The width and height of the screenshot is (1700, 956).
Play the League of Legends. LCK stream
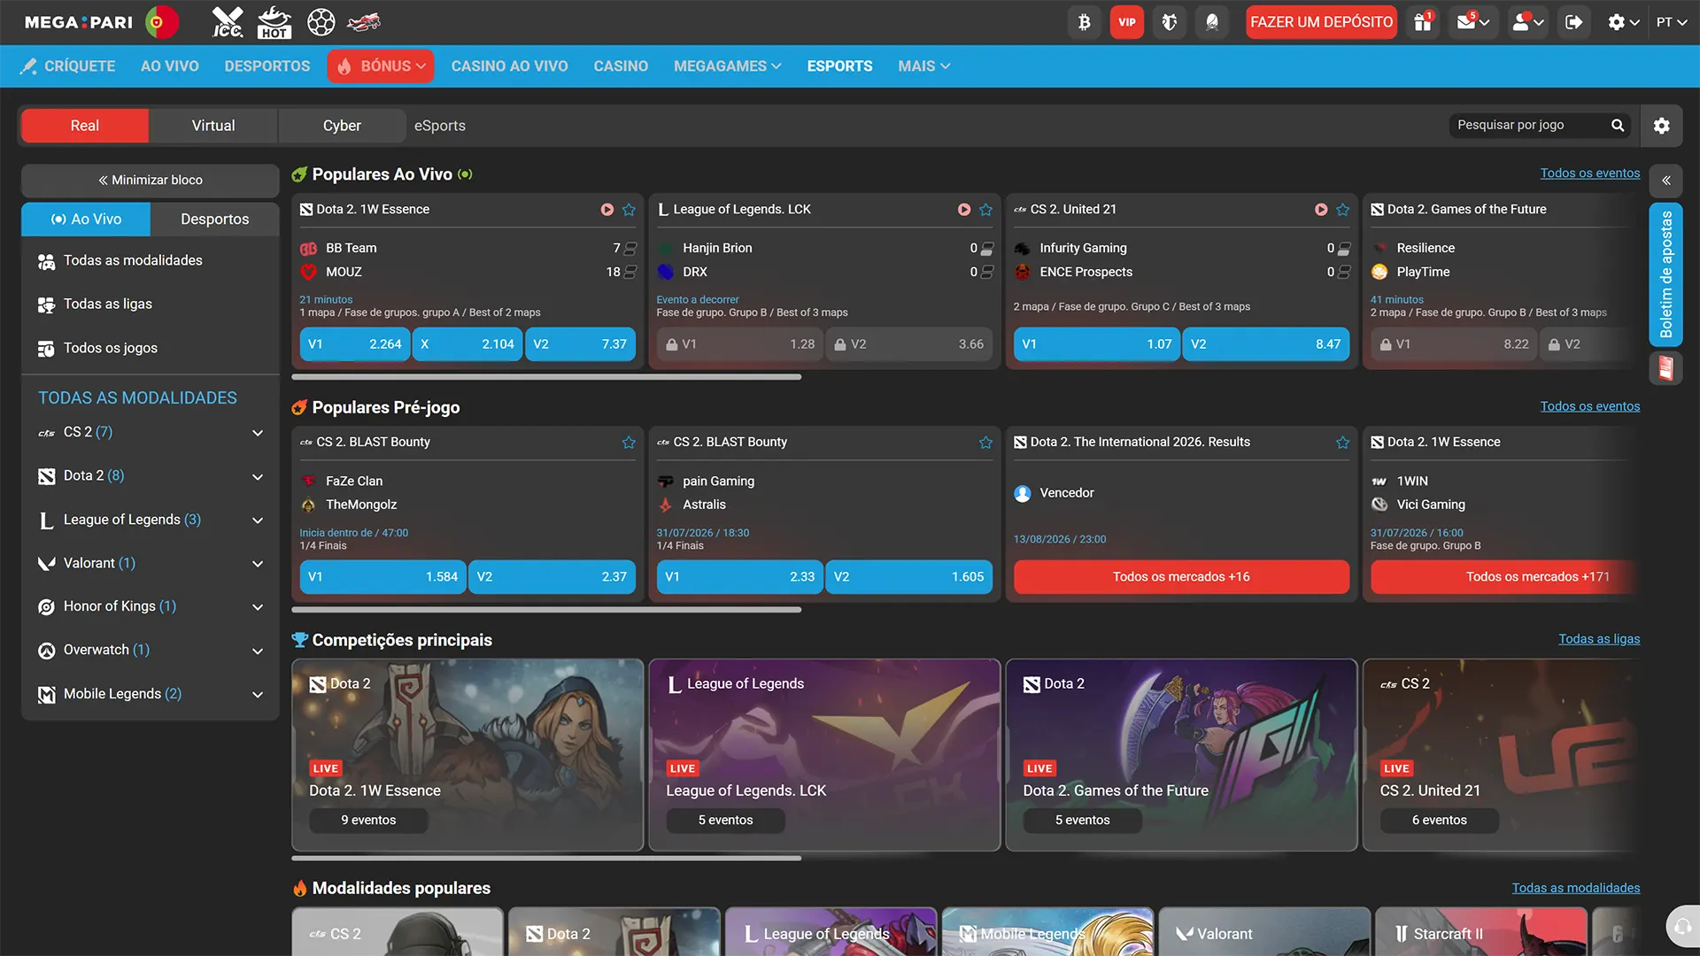[x=964, y=210]
